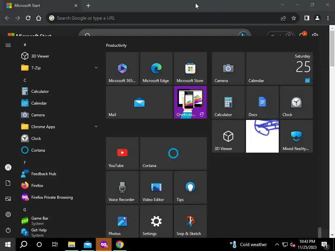Open Microsoft 365 tile

point(122,68)
